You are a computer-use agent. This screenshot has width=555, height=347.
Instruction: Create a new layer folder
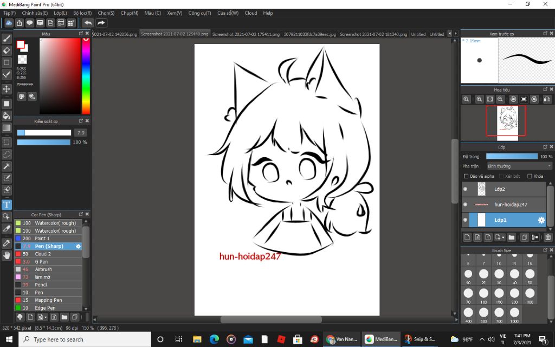tap(512, 237)
